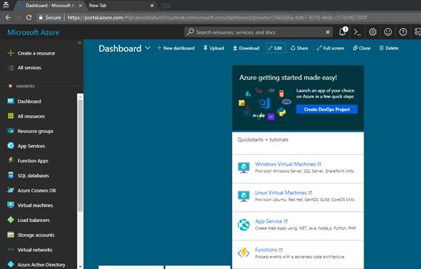Click Upload in the dashboard toolbar
The height and width of the screenshot is (269, 421).
click(214, 48)
